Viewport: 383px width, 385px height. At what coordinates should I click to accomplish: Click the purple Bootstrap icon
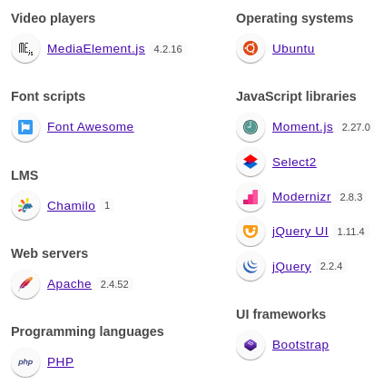coord(250,345)
